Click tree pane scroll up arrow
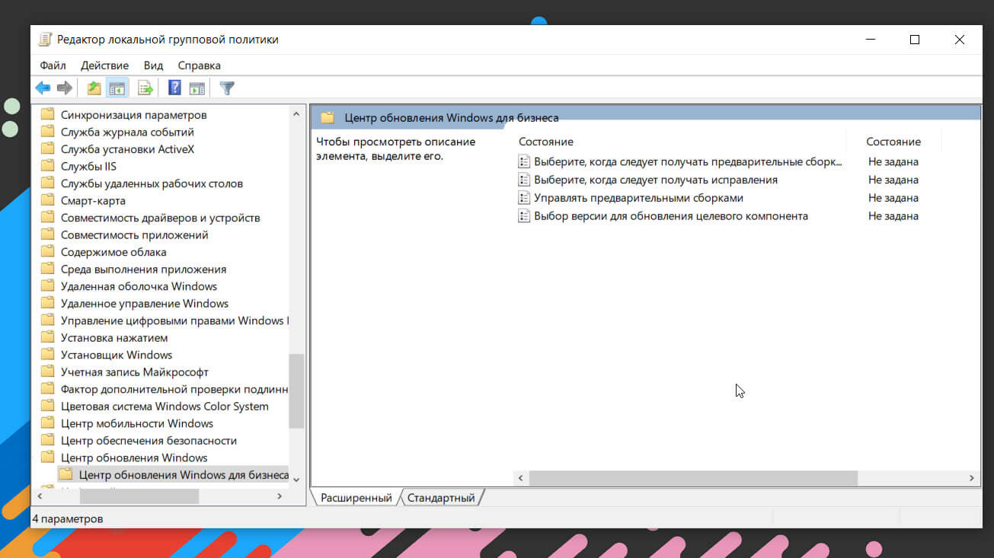This screenshot has width=994, height=558. (x=296, y=113)
